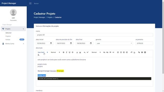Screen dimensions: 164x92
Task: Insert a code block
Action: (x=113, y=52)
